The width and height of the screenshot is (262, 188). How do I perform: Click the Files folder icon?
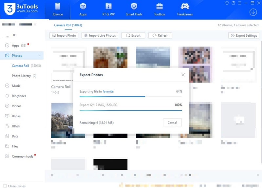[7, 146]
